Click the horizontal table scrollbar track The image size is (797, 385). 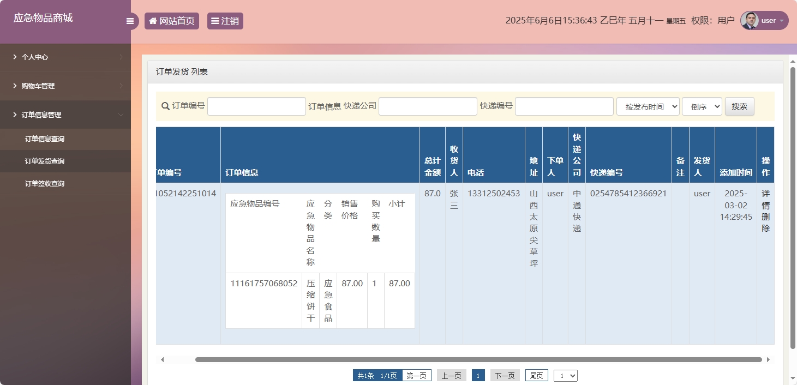pyautogui.click(x=478, y=360)
